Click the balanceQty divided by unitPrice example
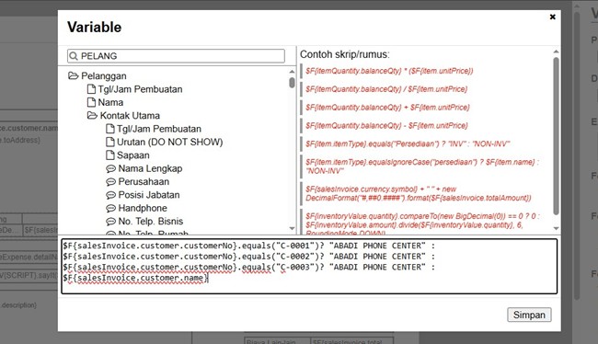598x344 pixels. pos(386,89)
